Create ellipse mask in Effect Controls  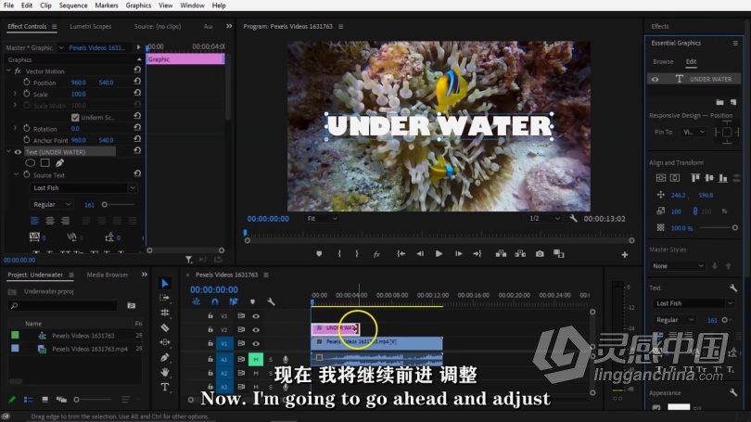30,163
